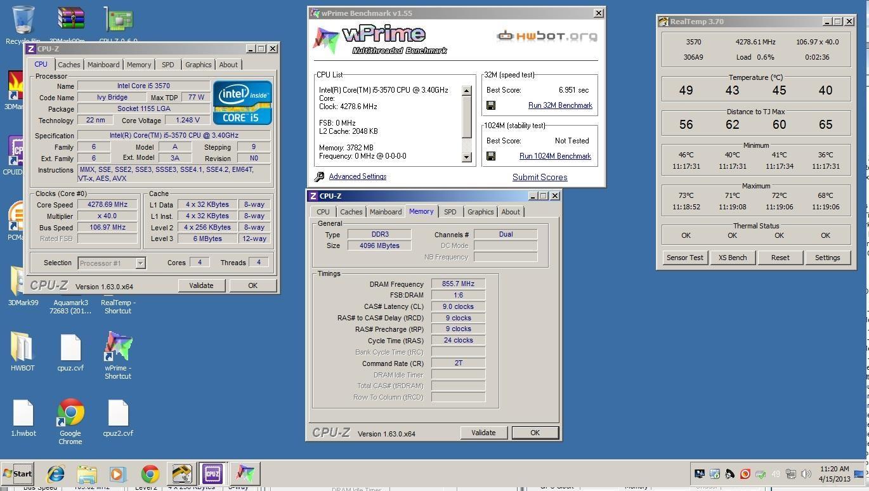
Task: Open SPD tab in memory CPU-Z window
Action: click(x=450, y=212)
